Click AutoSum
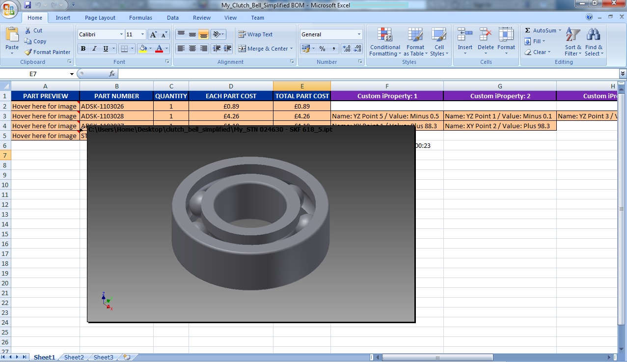This screenshot has width=627, height=362. point(543,30)
